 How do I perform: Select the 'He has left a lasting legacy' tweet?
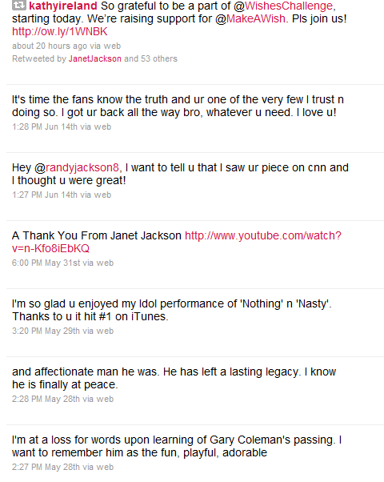(174, 378)
